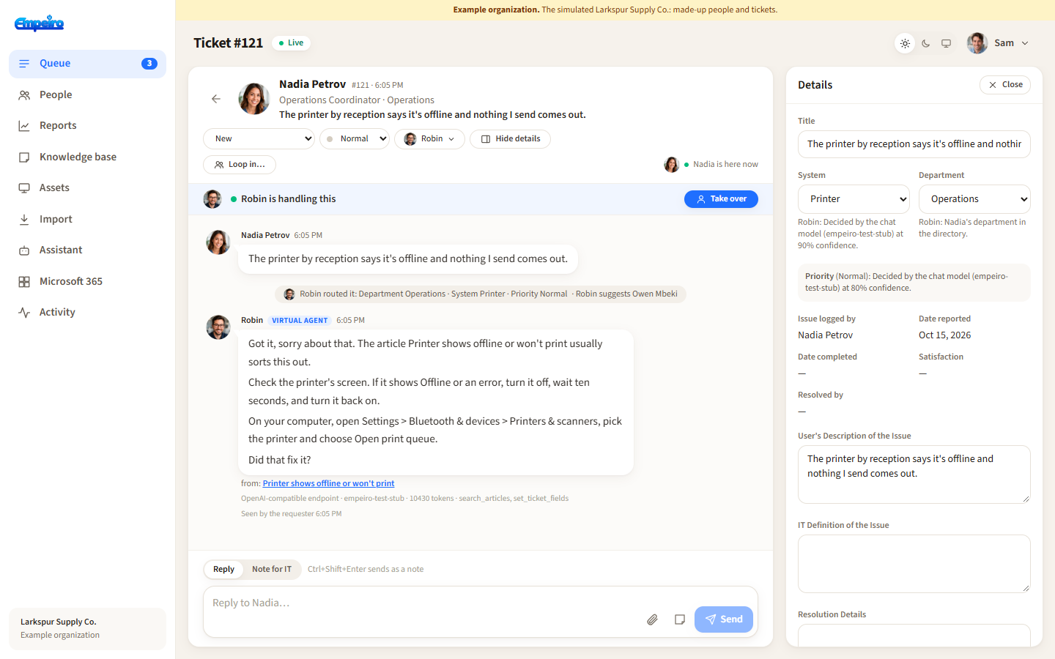Select system theme monitor icon
The height and width of the screenshot is (659, 1055).
[x=947, y=43]
